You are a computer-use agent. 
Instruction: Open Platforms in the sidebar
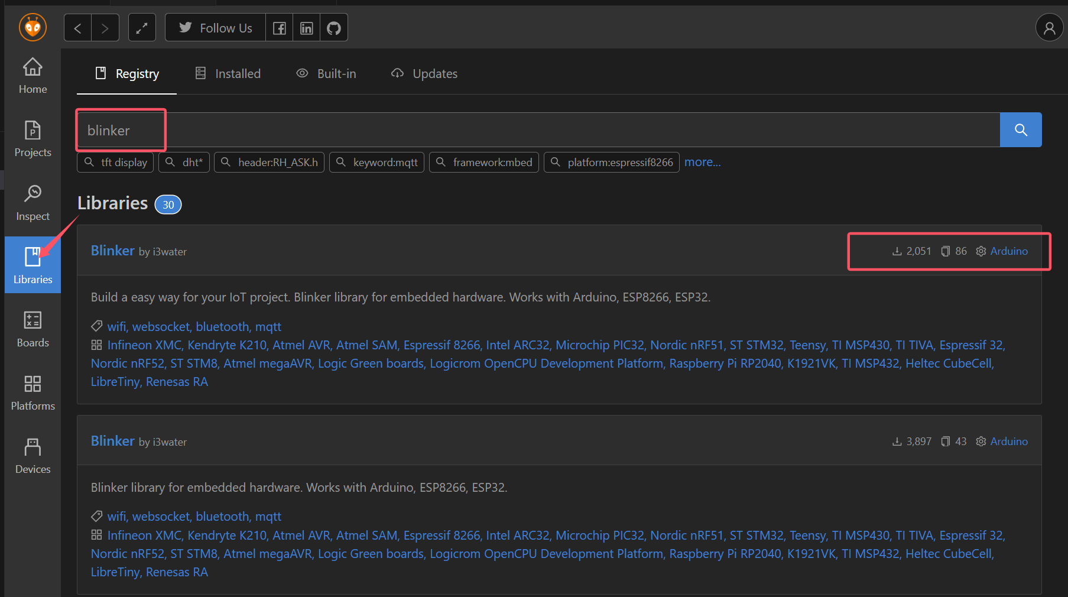33,392
